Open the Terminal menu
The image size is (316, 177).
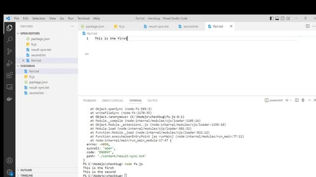point(83,18)
